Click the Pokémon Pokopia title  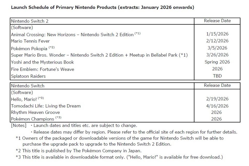[29, 48]
